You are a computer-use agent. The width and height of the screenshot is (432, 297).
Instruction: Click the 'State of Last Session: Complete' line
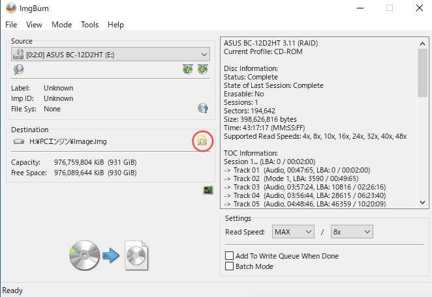pyautogui.click(x=273, y=85)
